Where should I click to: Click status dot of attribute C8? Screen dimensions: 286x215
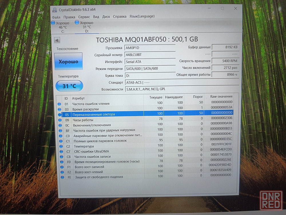tap(62, 157)
